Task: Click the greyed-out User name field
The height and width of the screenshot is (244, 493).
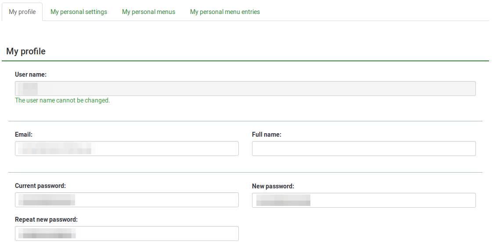Action: [x=245, y=88]
